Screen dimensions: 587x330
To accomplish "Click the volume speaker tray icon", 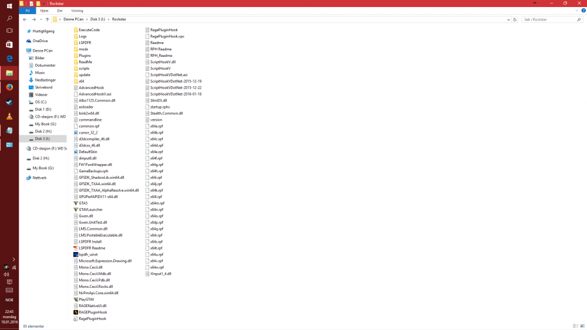I will (x=6, y=274).
